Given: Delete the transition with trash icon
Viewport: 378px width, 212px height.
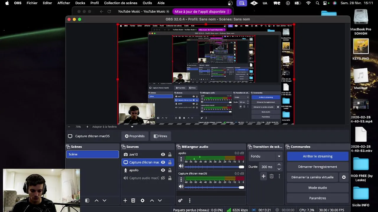Looking at the screenshot, I should 271,176.
